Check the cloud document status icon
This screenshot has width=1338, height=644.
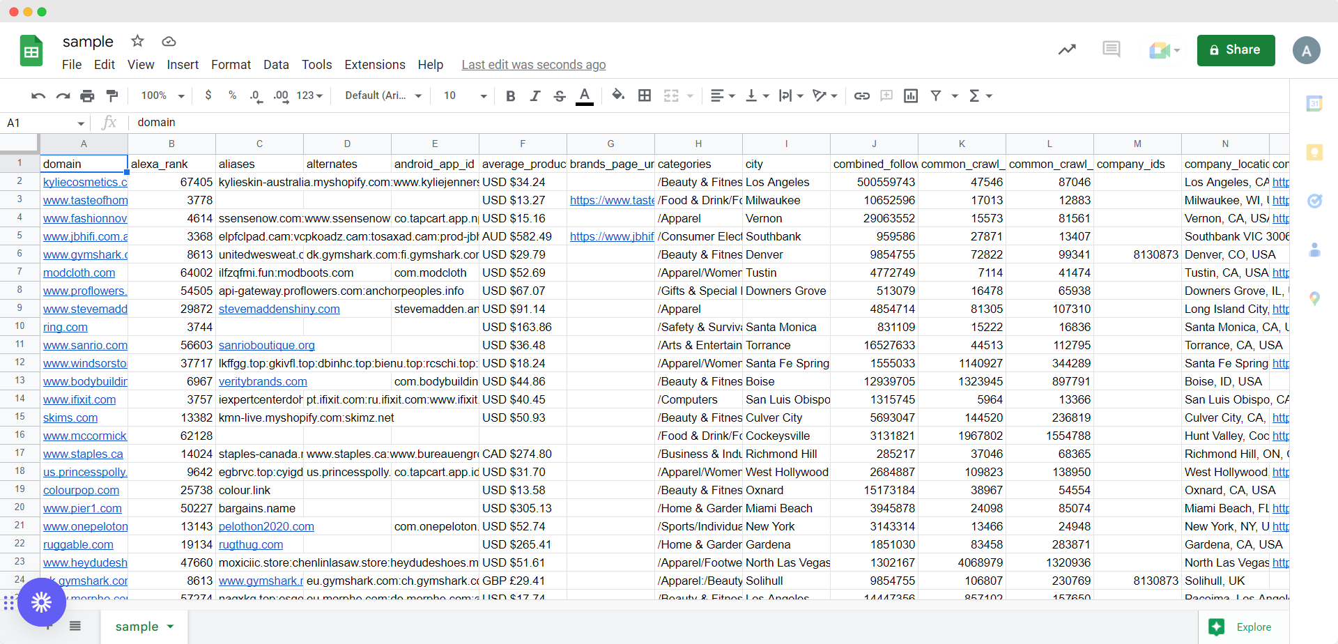click(x=169, y=42)
